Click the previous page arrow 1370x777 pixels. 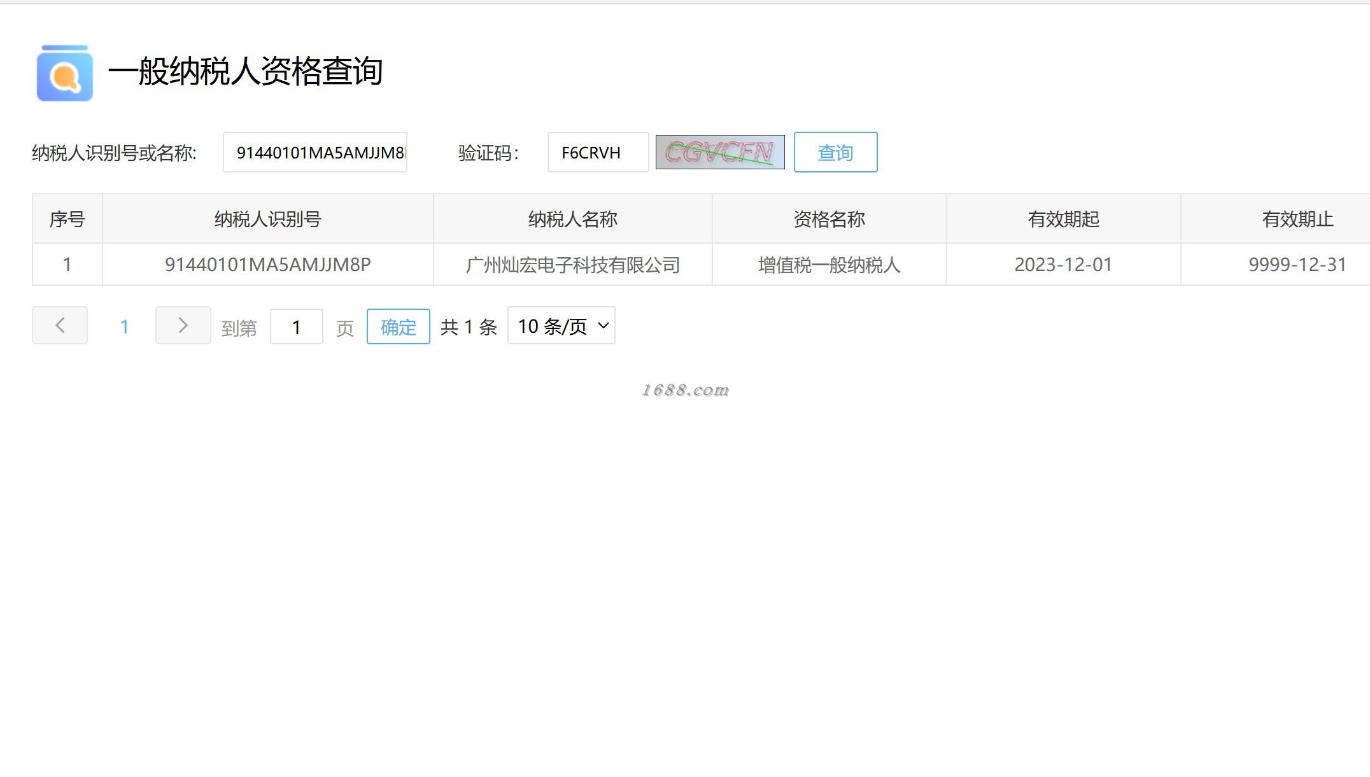pyautogui.click(x=60, y=325)
